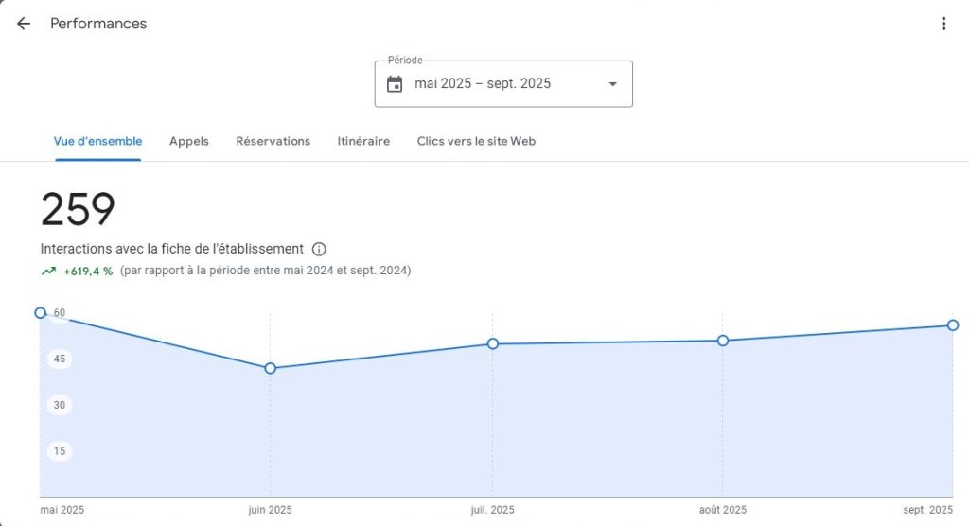This screenshot has height=526, width=969.
Task: Click the +619,4 % change percentage
Action: [88, 272]
